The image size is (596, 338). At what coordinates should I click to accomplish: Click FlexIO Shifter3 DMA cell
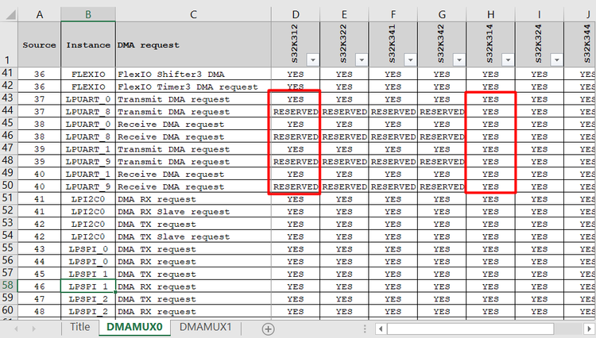193,74
